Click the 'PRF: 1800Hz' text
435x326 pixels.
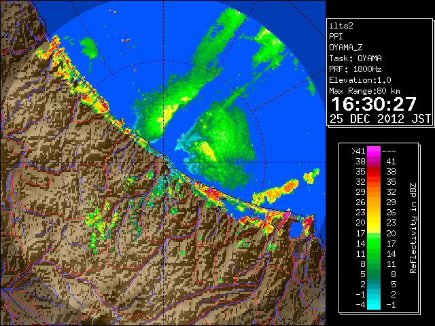355,69
